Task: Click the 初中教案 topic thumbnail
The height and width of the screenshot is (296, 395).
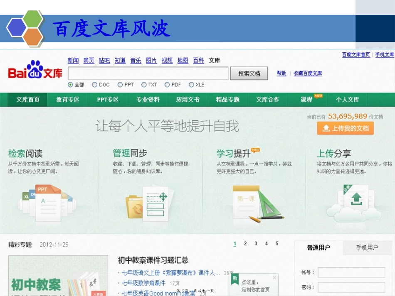Action: click(x=58, y=275)
